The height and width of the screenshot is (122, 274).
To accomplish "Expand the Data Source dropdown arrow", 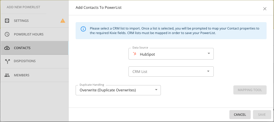I will [x=209, y=53].
